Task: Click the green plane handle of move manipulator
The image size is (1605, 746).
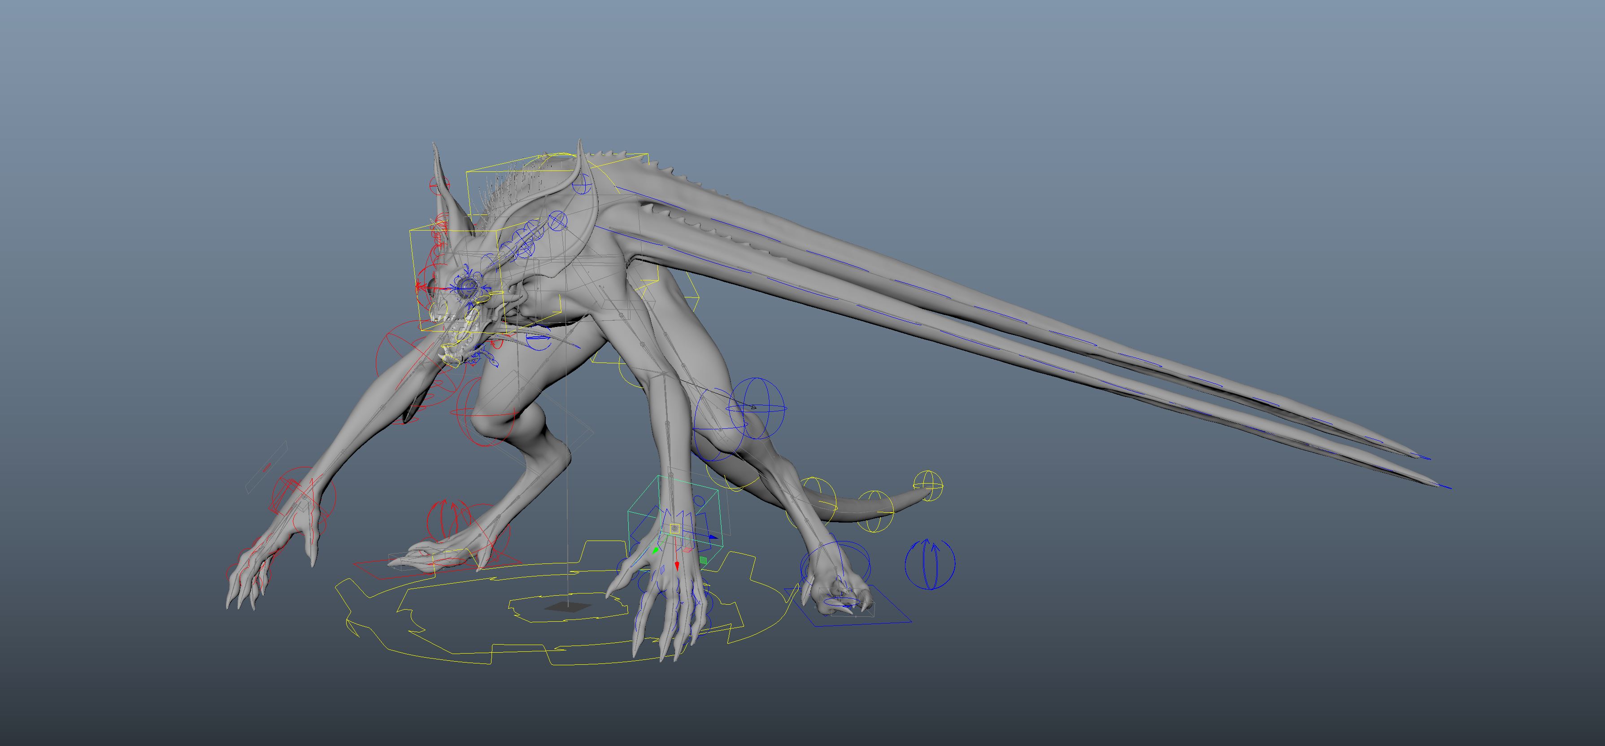Action: 703,560
